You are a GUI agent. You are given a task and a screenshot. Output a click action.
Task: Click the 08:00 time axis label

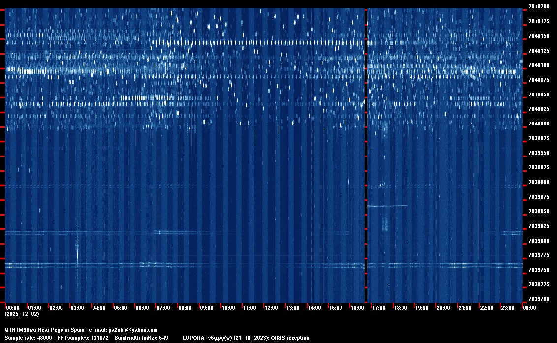[x=185, y=308]
